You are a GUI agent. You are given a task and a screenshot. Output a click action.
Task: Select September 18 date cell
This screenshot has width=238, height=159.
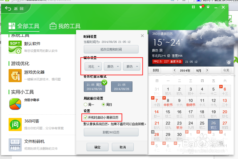(x=202, y=113)
